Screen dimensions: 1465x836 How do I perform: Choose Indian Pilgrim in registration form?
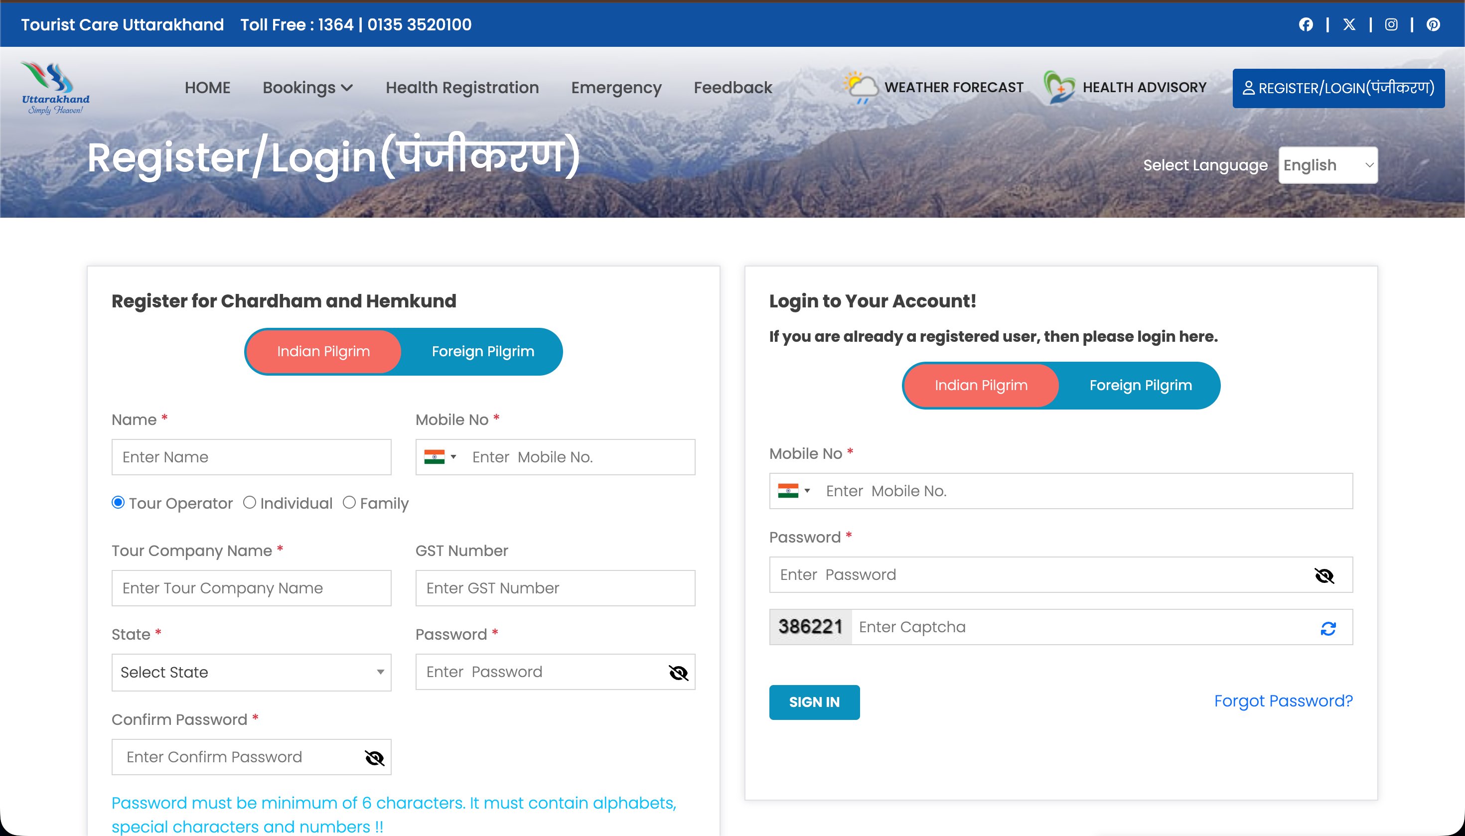(x=323, y=351)
